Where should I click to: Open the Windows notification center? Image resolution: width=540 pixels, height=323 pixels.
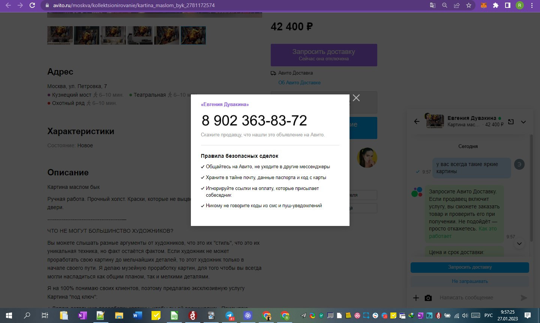coord(527,316)
